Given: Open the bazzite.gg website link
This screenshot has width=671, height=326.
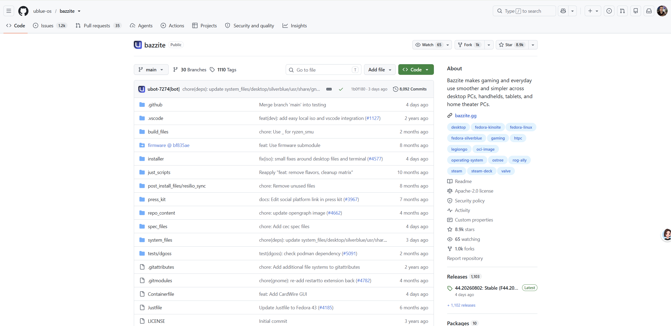Looking at the screenshot, I should coord(466,116).
